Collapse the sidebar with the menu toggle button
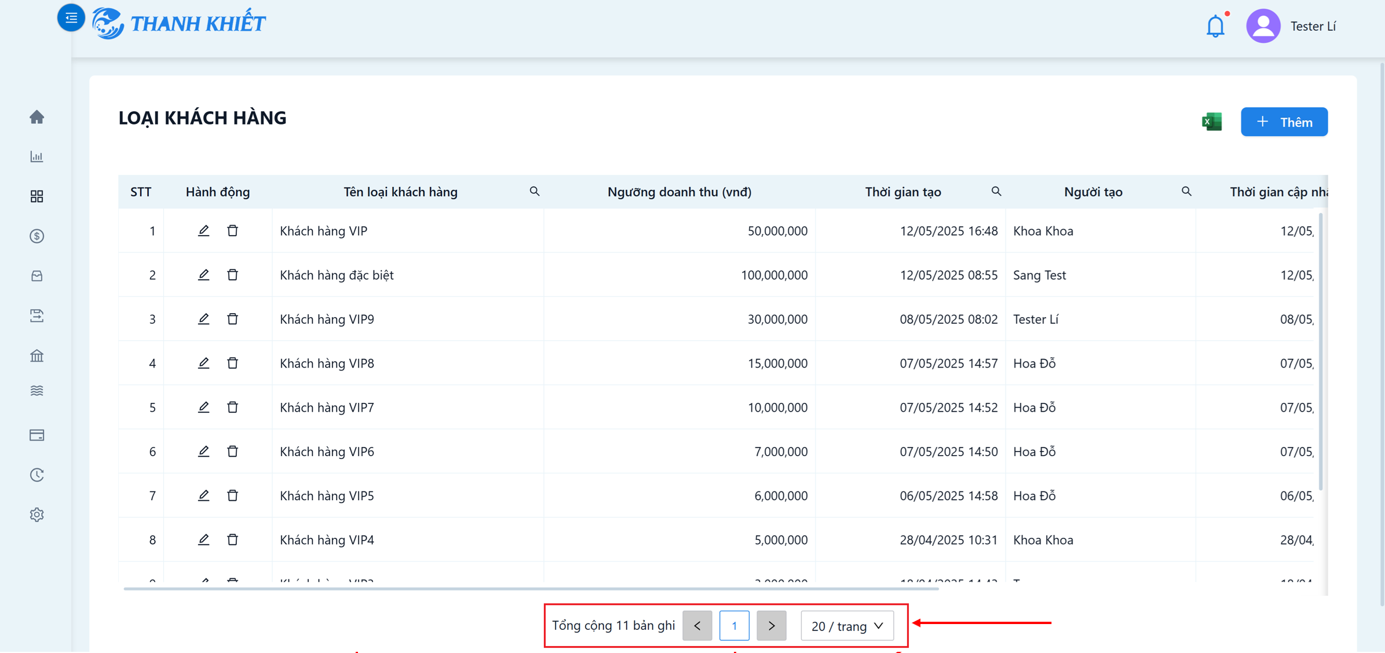The image size is (1385, 653). 71,18
